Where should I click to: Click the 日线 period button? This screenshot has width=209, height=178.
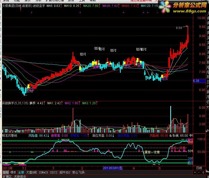(199, 168)
